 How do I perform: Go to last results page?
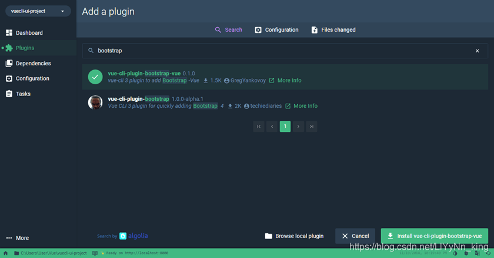point(312,127)
